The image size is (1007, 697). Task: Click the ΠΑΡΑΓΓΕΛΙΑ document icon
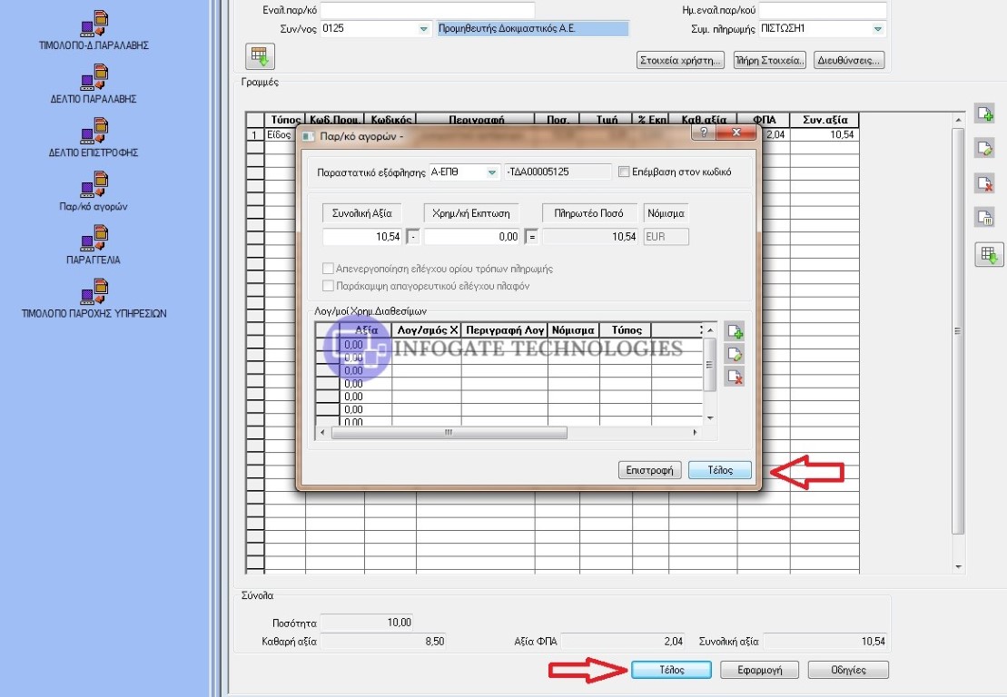94,241
